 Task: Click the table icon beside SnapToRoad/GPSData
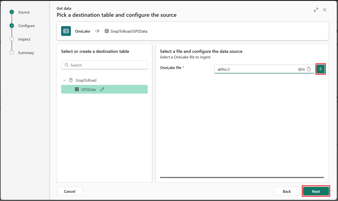pos(107,31)
